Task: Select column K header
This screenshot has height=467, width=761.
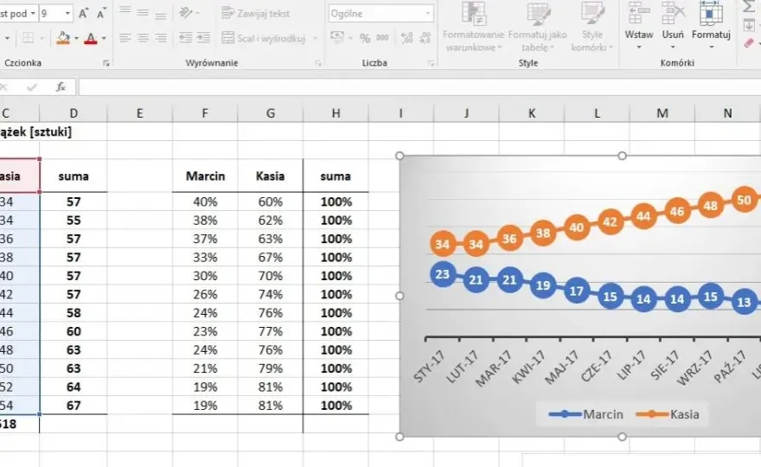Action: [x=532, y=113]
